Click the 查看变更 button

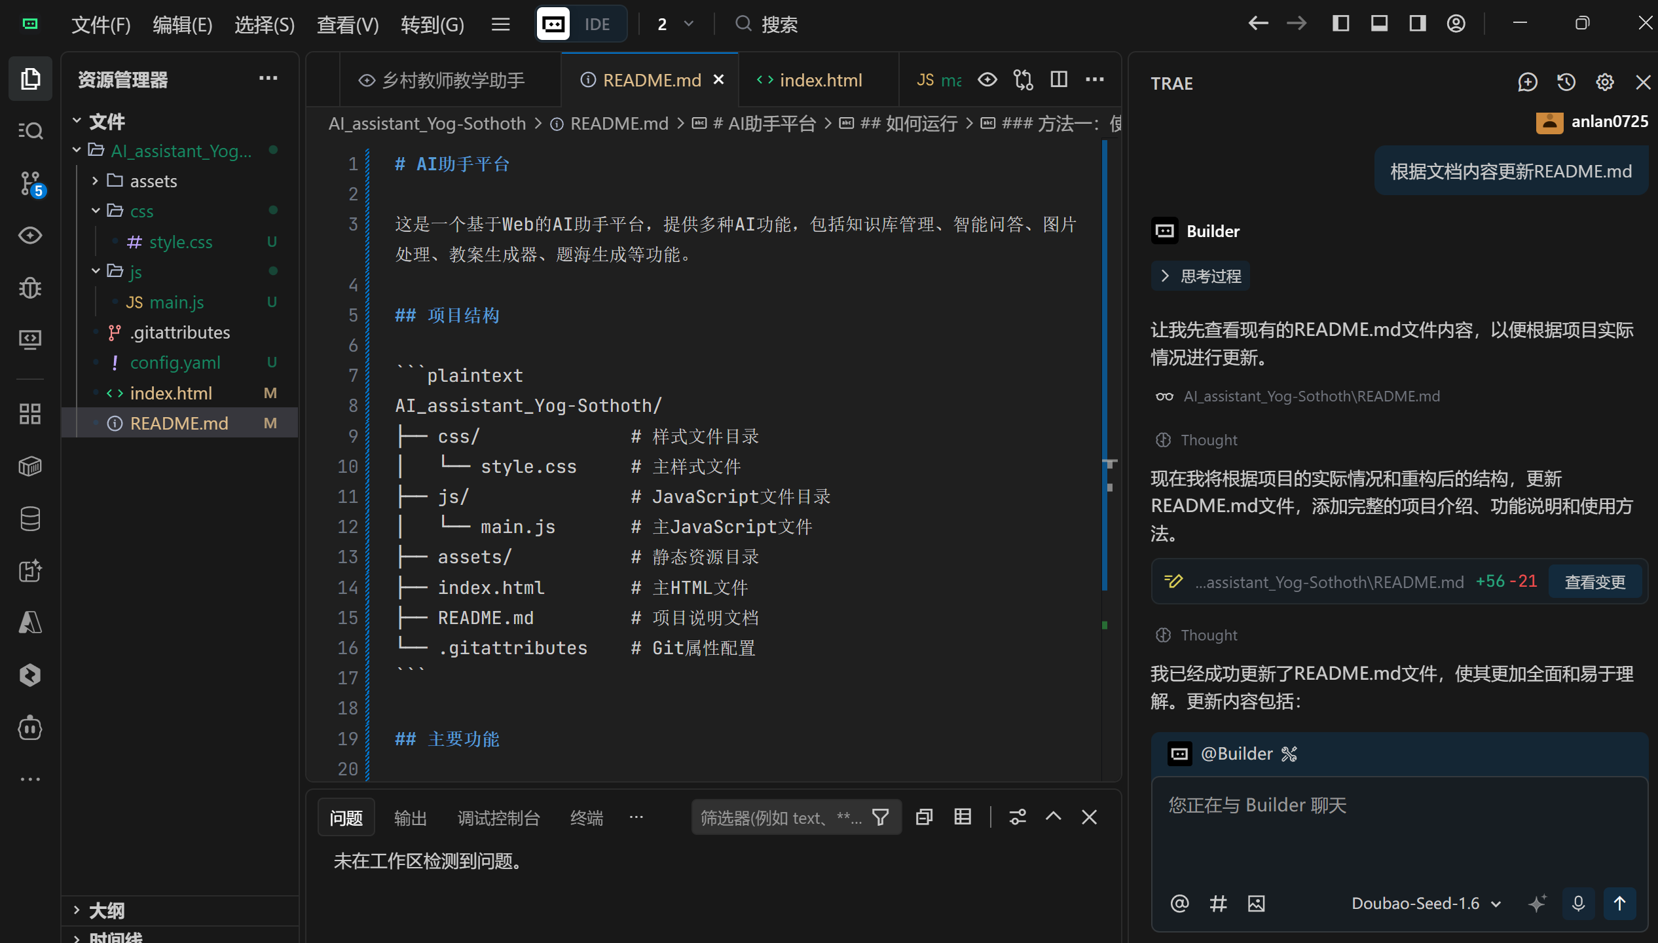coord(1594,582)
